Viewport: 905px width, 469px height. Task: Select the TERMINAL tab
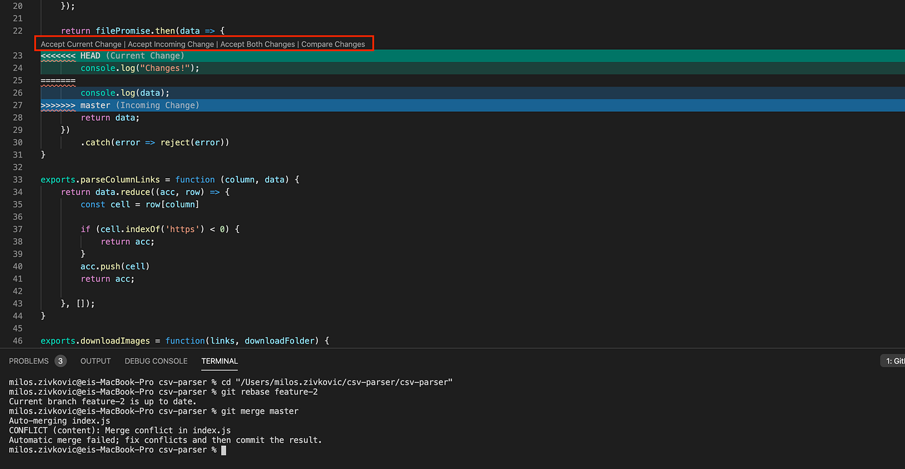click(x=219, y=361)
